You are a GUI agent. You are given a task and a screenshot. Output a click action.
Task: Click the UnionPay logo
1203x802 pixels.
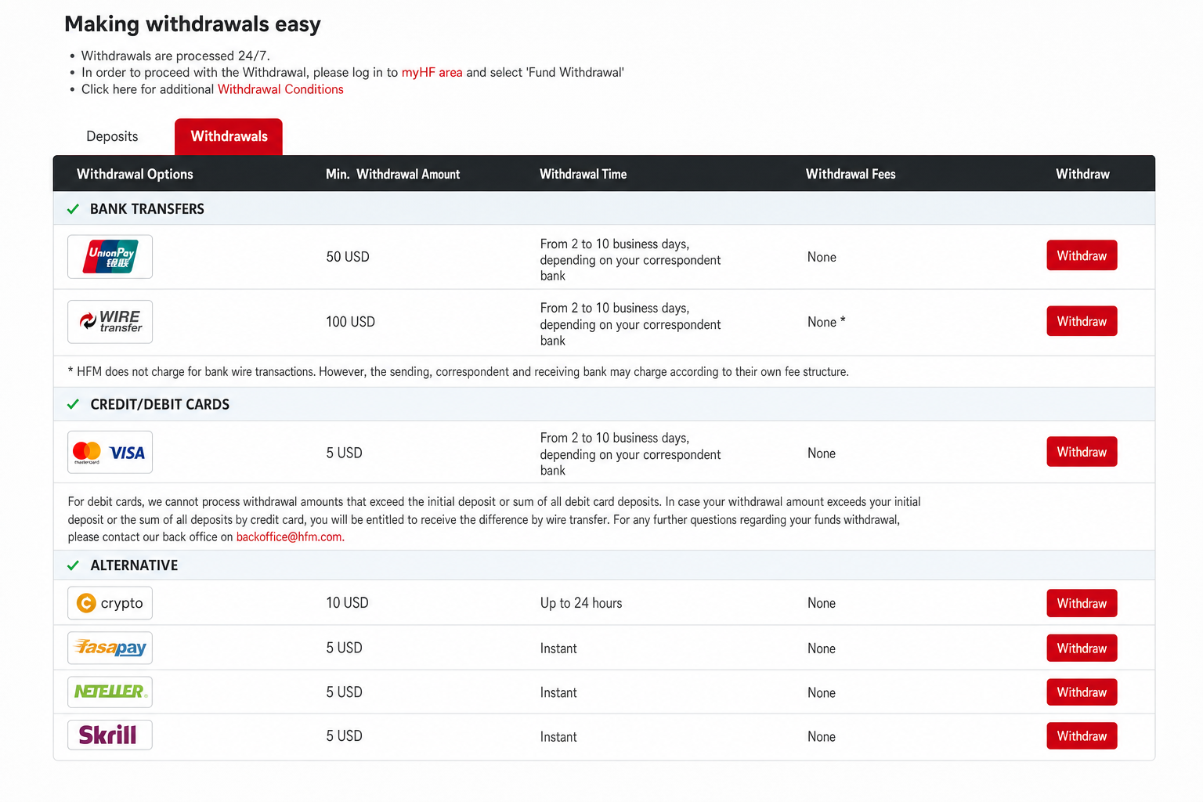pyautogui.click(x=110, y=256)
